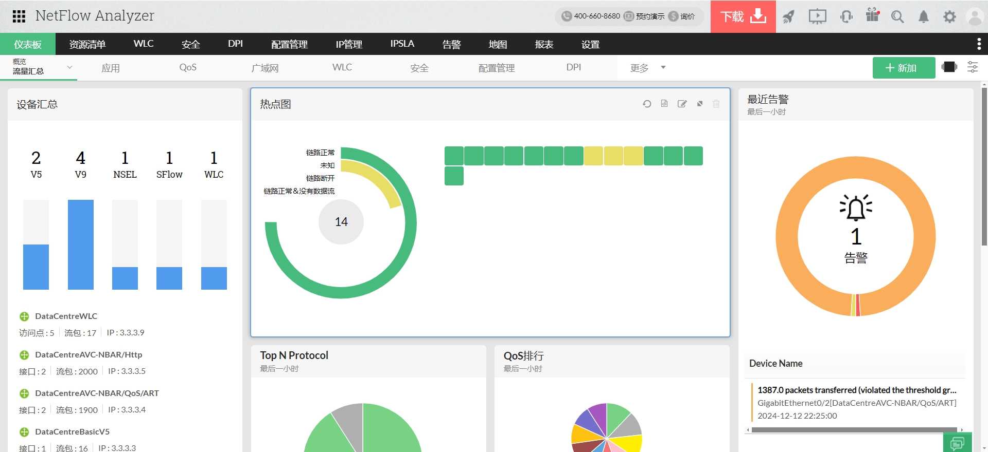The image size is (988, 452).
Task: Export the 热点图 widget as PDF
Action: point(664,104)
